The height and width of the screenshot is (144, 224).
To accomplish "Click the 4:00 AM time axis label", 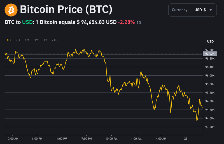I will click(x=160, y=139).
